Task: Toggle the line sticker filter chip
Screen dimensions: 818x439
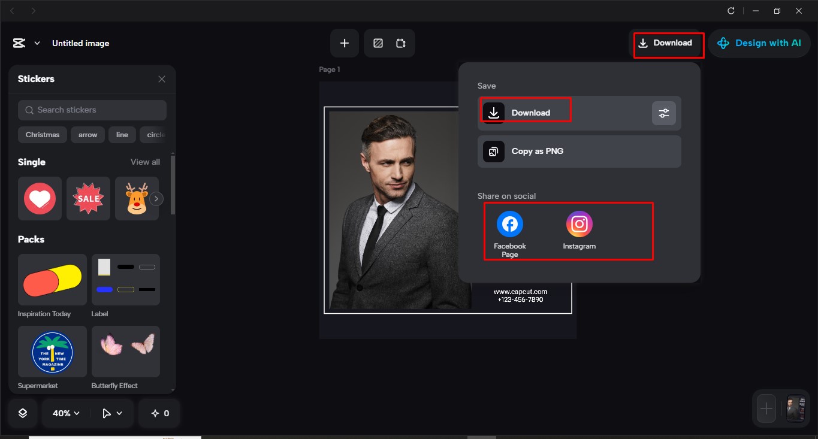Action: pyautogui.click(x=122, y=135)
